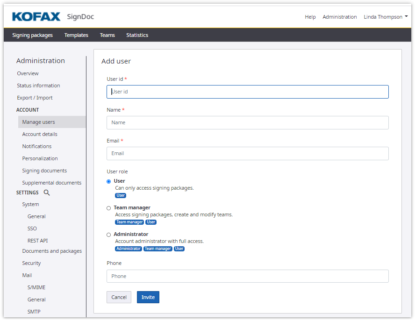The height and width of the screenshot is (321, 415).
Task: Click the Kofax SignDoc logo
Action: tap(53, 17)
